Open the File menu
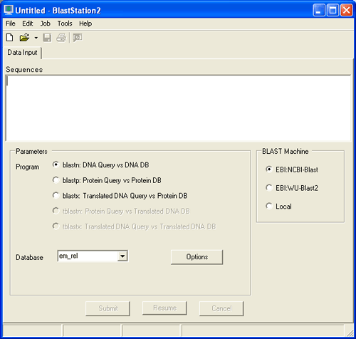 click(11, 24)
